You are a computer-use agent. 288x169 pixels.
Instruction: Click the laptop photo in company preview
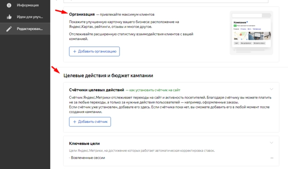click(256, 36)
